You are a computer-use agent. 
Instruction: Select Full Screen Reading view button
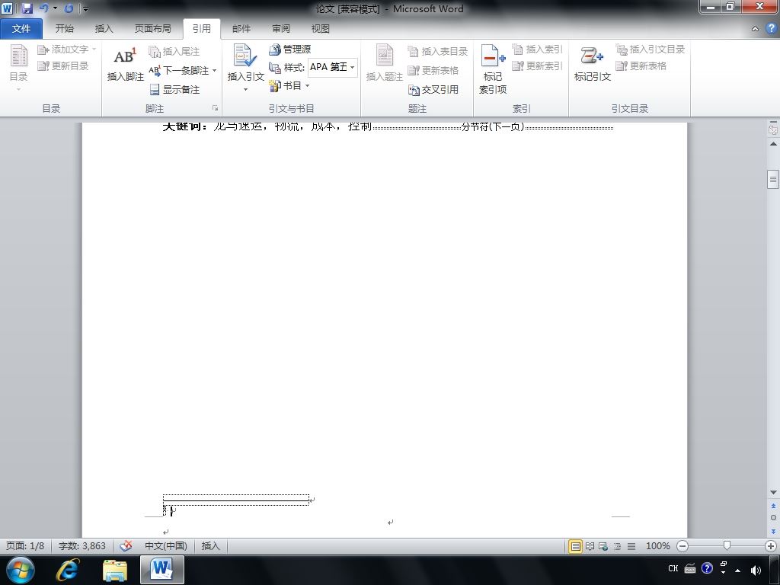point(590,546)
